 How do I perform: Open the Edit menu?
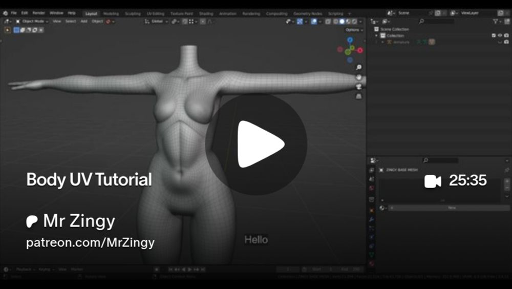[x=25, y=13]
